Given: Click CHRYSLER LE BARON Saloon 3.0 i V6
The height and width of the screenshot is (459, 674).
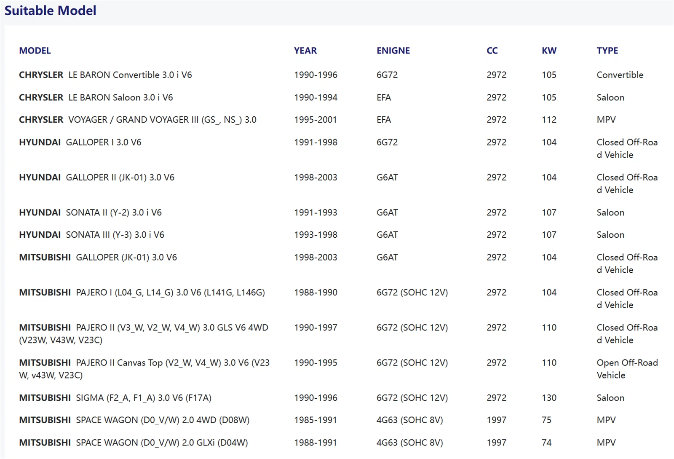Looking at the screenshot, I should click(x=96, y=97).
